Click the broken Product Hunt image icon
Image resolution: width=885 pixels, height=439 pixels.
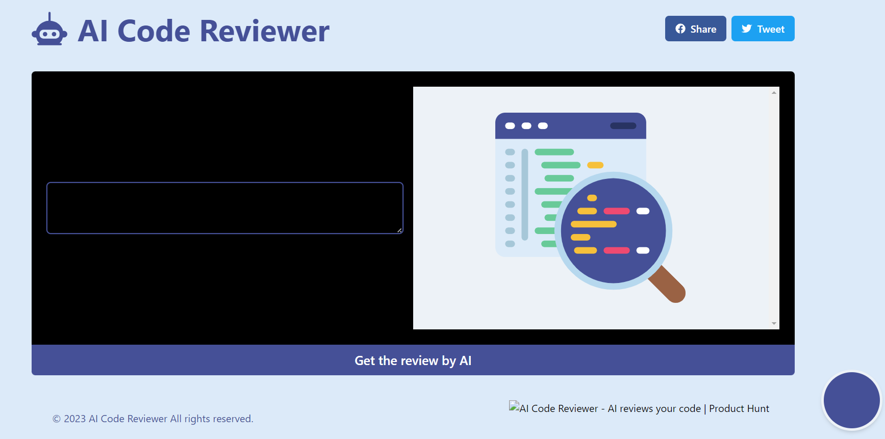pos(514,406)
